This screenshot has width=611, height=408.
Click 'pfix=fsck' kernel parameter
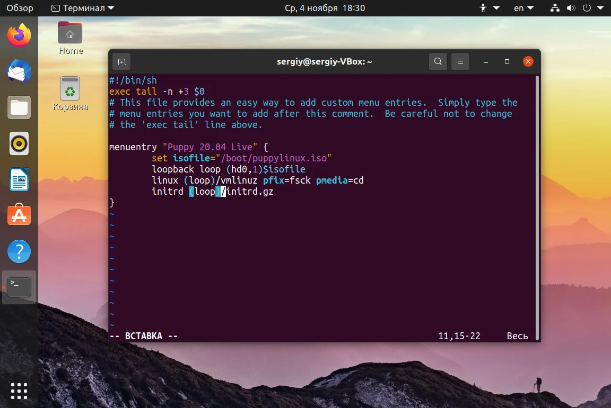[287, 180]
